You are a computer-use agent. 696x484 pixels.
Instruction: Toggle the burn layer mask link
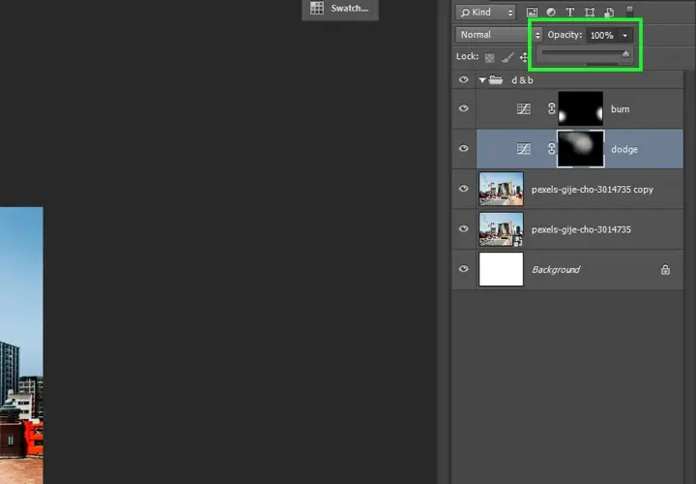coord(551,108)
